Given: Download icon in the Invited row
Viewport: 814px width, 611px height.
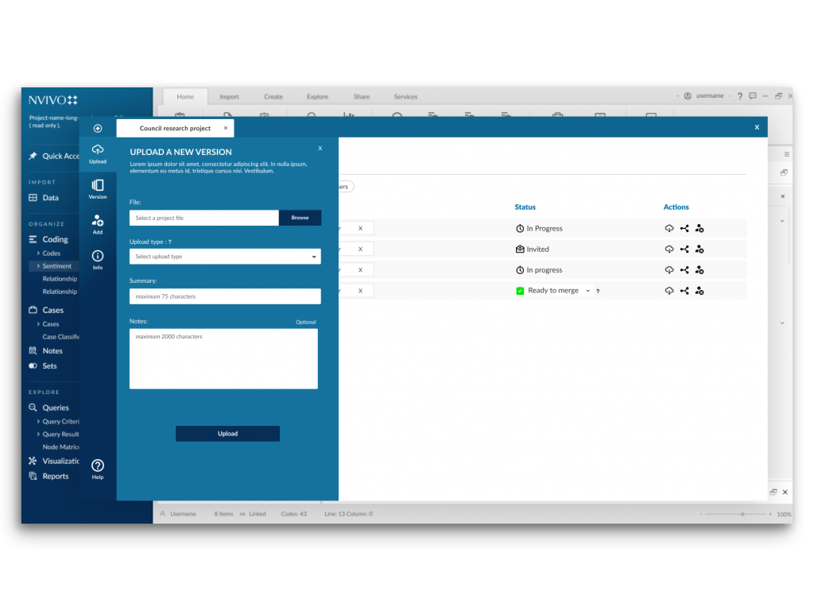Looking at the screenshot, I should pyautogui.click(x=669, y=249).
